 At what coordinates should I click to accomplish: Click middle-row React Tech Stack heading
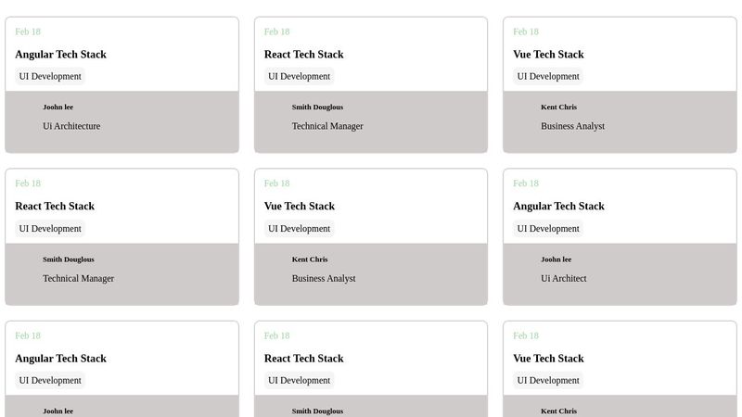[55, 207]
